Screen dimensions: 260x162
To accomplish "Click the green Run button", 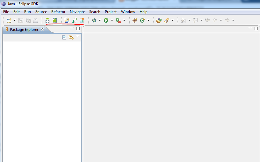I will click(x=106, y=20).
